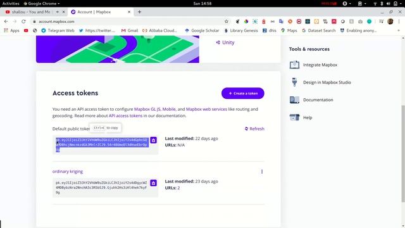Open a new Chrome tab
405x228 pixels.
139,12
